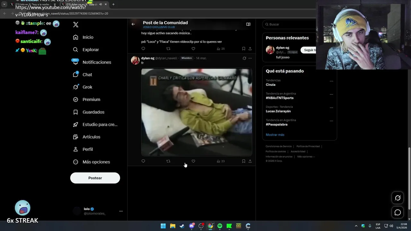
Task: Expand Más opciones in the sidebar
Action: [x=92, y=162]
